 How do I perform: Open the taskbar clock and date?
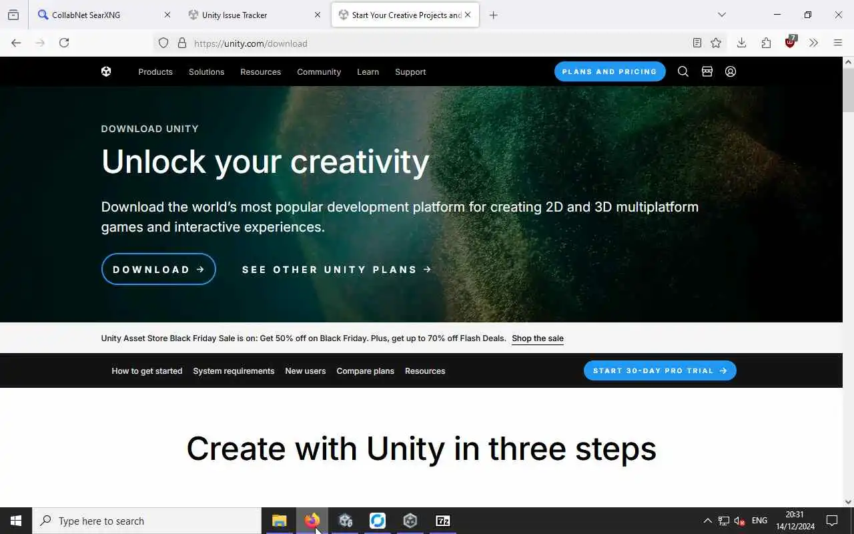click(x=795, y=521)
